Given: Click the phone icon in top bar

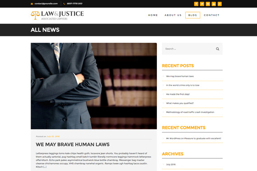Looking at the screenshot, I should (64, 4).
